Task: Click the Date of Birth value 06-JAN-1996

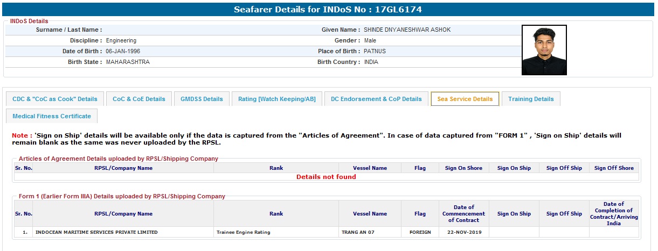Action: click(123, 51)
